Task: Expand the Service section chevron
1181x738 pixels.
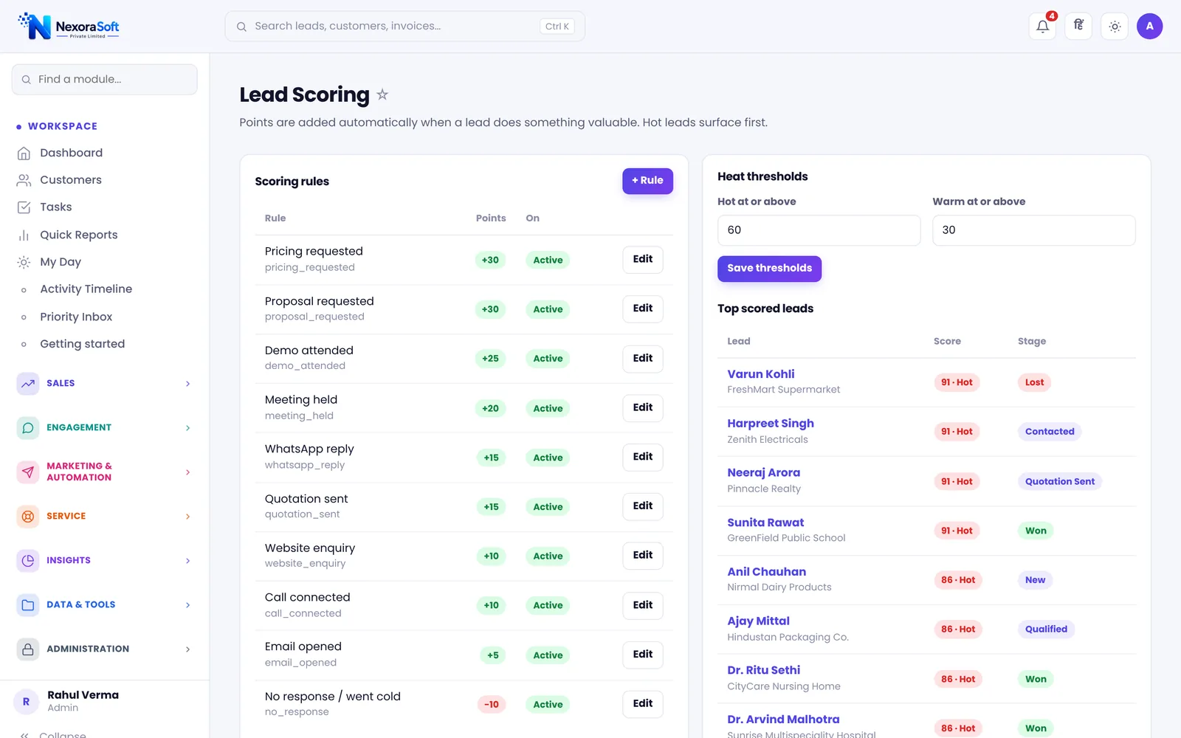Action: [x=187, y=516]
